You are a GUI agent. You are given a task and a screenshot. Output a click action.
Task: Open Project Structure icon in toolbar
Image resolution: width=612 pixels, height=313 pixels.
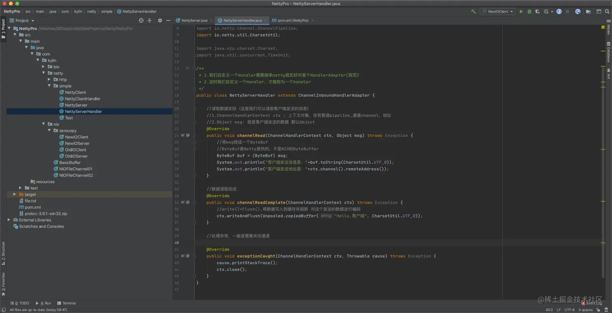pos(588,12)
